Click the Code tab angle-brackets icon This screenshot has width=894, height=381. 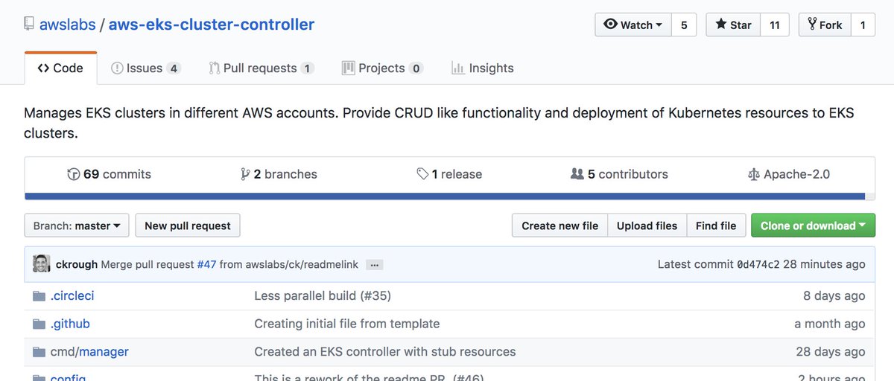coord(43,68)
